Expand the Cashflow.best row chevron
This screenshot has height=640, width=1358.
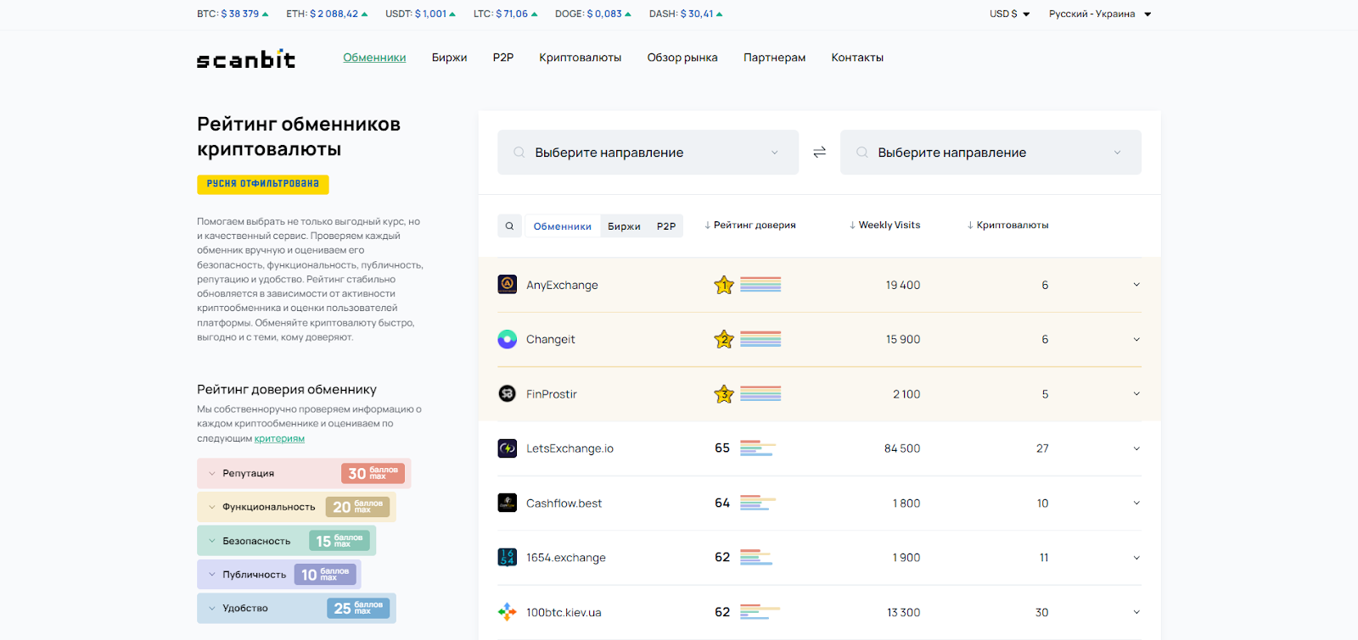[x=1136, y=503]
